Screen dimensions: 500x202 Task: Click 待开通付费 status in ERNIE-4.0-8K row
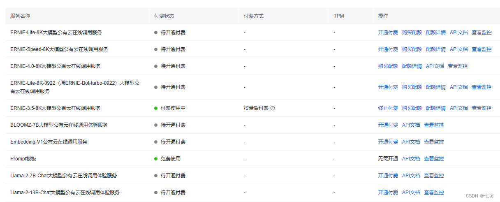(173, 66)
